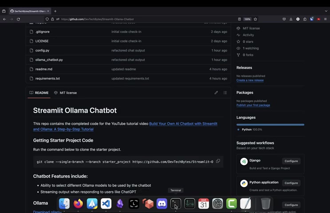
Task: Click Publish your first package
Action: pos(253,105)
